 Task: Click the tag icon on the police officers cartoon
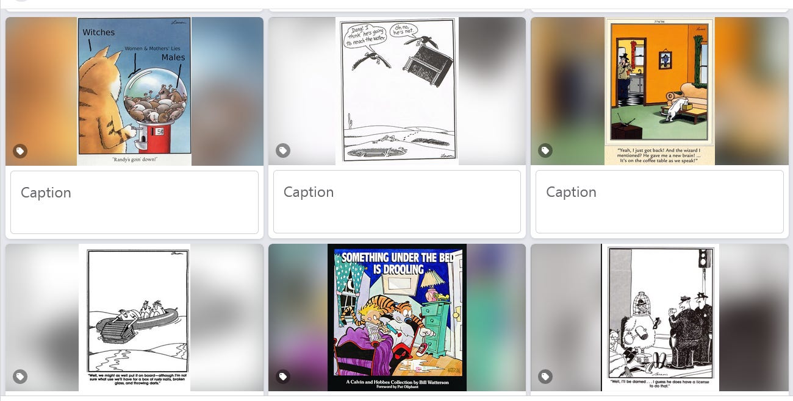coord(545,377)
